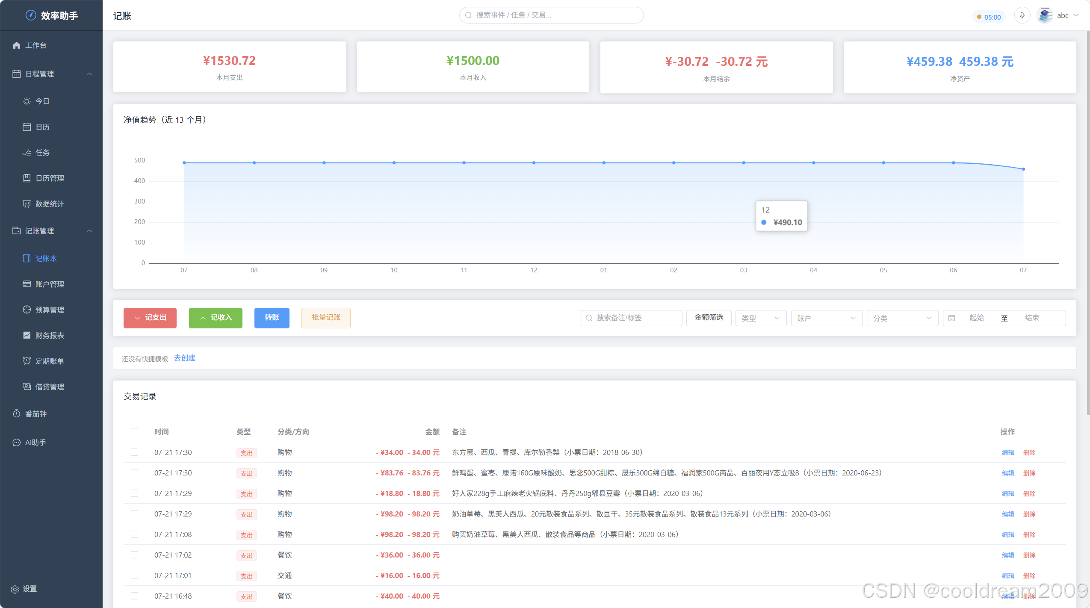Tick the select-all checkbox in table header
Viewport: 1090px width, 608px height.
click(134, 432)
